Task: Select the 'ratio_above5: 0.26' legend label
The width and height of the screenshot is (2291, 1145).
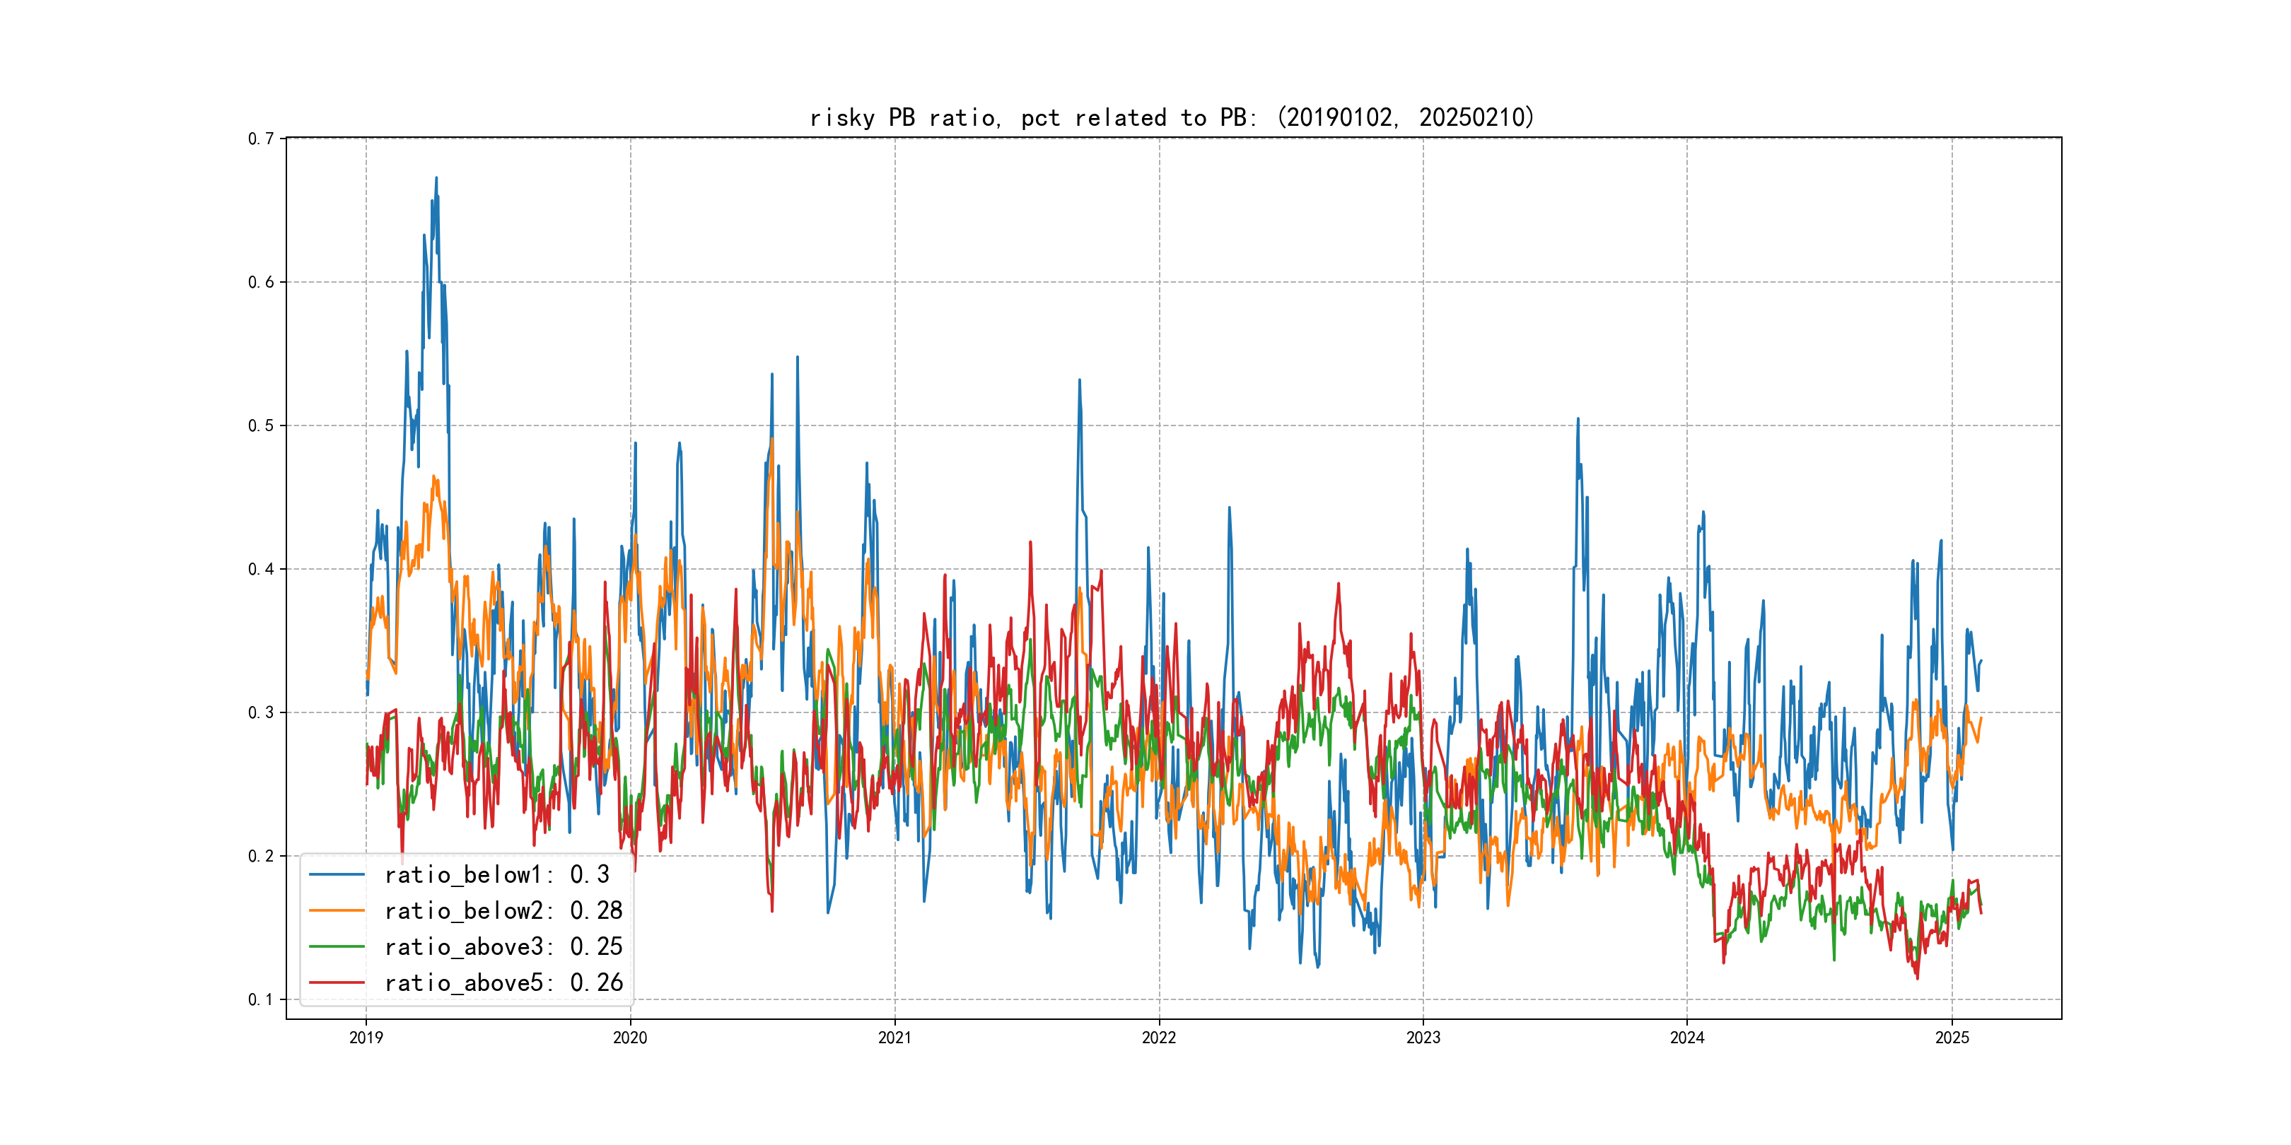Action: tap(503, 982)
